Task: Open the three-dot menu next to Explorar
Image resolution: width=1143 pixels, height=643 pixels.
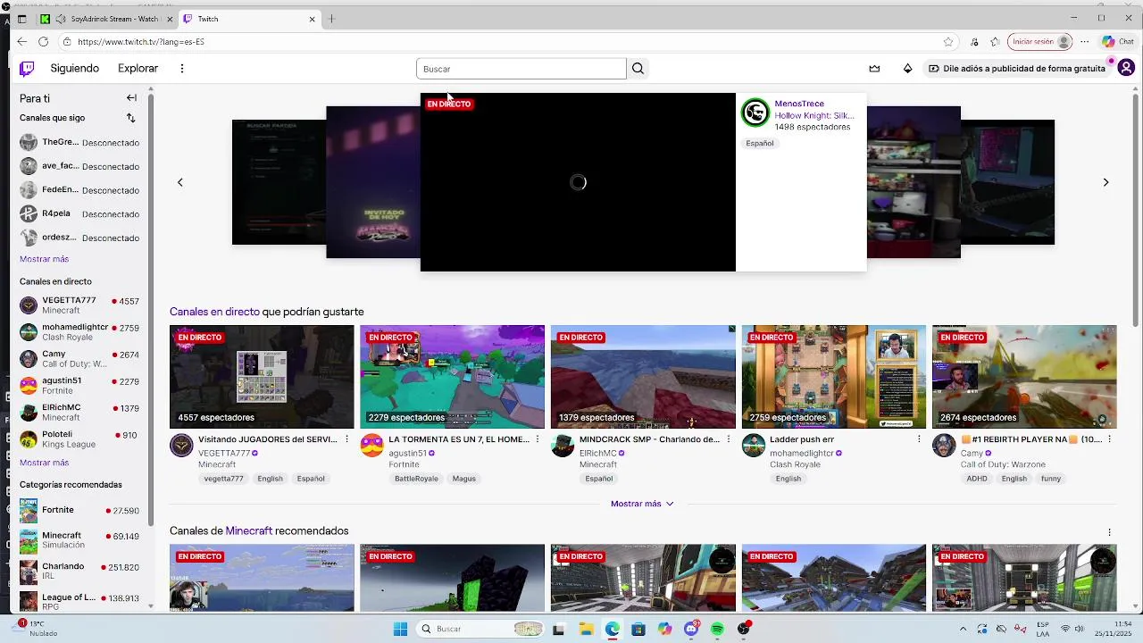Action: tap(182, 69)
